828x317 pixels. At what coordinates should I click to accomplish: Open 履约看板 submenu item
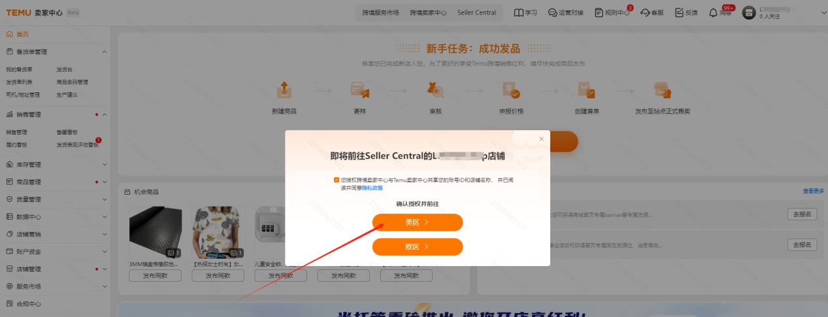pyautogui.click(x=16, y=144)
